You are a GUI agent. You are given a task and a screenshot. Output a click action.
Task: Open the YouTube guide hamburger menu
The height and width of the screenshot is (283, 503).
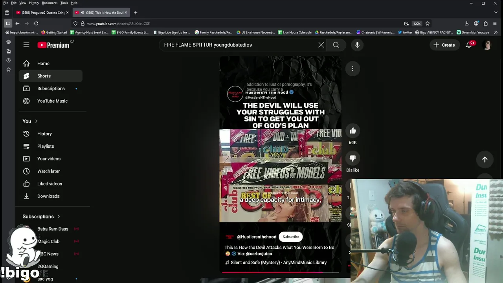point(26,45)
